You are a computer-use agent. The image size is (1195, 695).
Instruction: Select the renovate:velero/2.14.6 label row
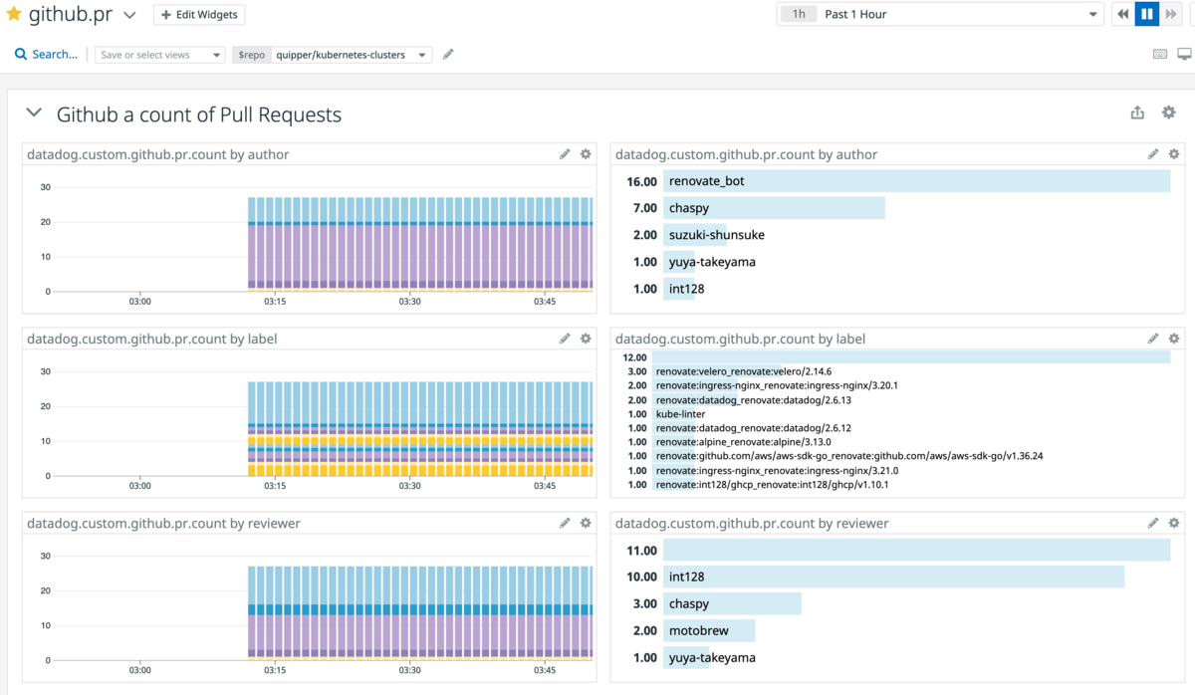click(x=896, y=371)
